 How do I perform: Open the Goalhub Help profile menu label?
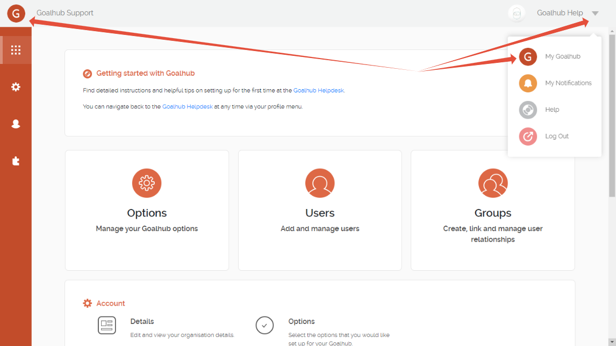coord(560,13)
